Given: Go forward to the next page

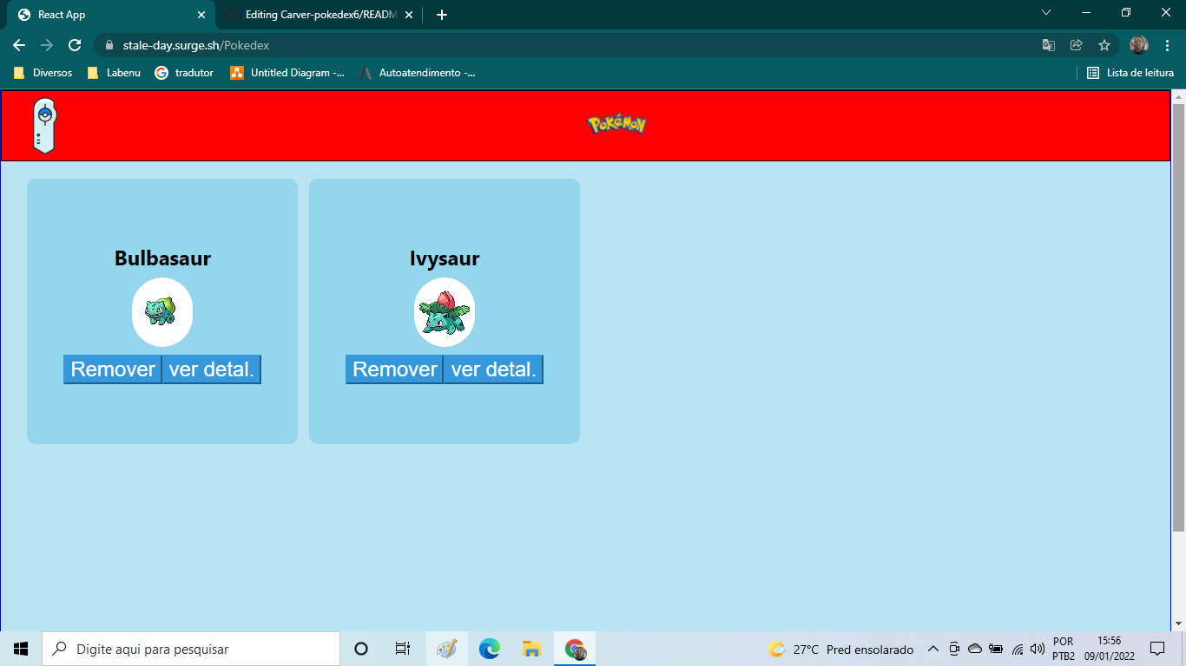Looking at the screenshot, I should (x=47, y=45).
